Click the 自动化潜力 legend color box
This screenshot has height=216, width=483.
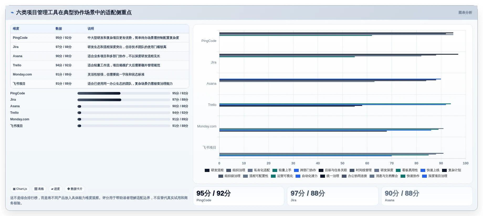point(298,176)
